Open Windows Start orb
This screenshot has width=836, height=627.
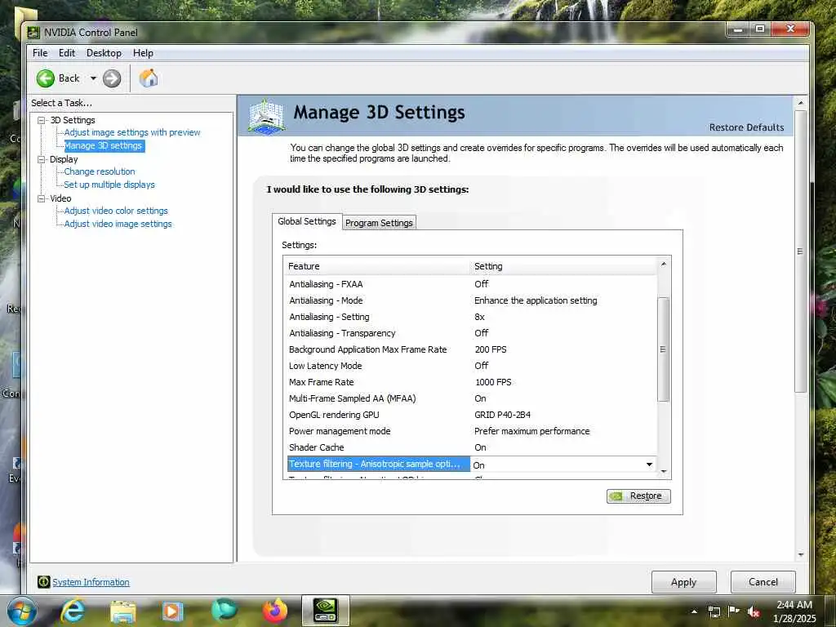[21, 611]
